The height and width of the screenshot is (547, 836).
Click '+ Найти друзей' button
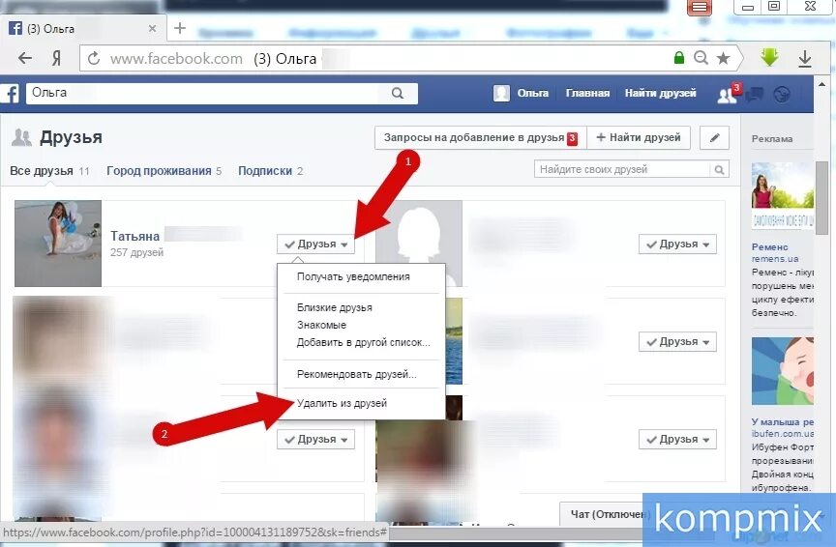coord(639,138)
